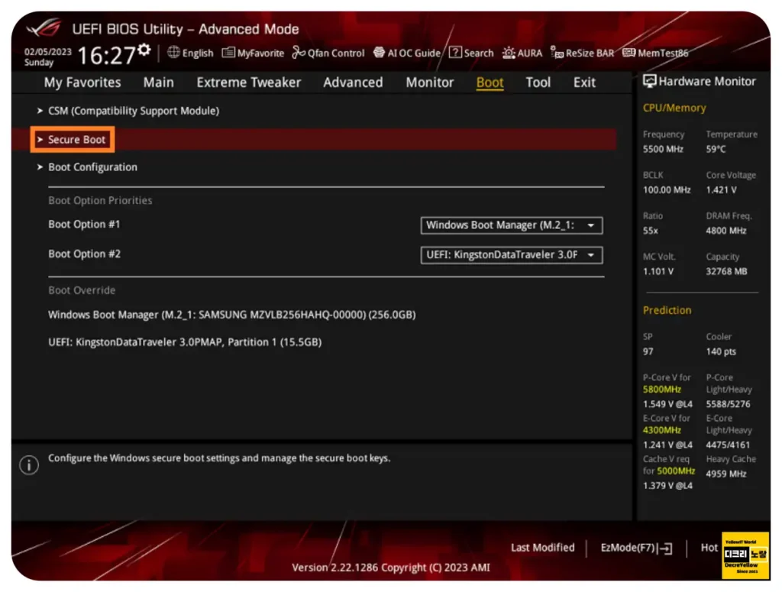The height and width of the screenshot is (592, 782).
Task: Click the Search question-mark icon
Action: [x=455, y=53]
